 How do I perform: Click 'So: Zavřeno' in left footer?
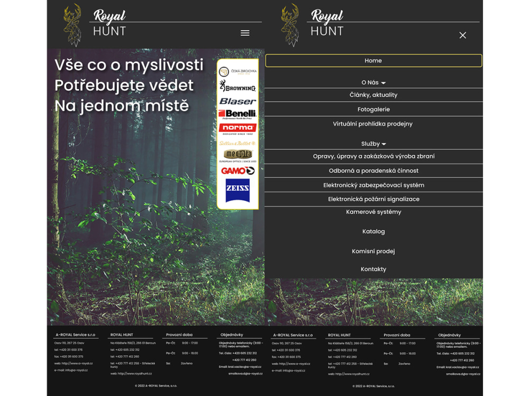[179, 363]
